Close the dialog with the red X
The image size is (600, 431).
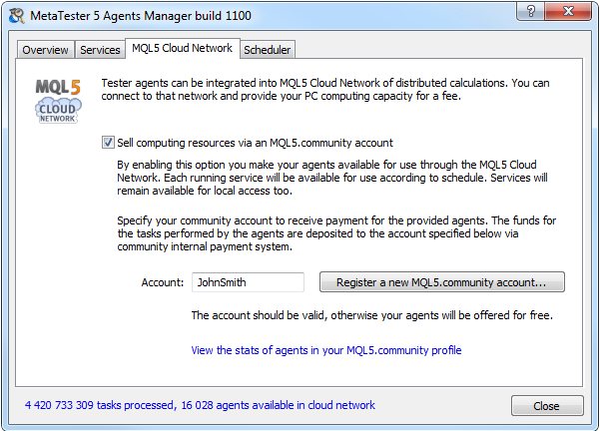click(x=568, y=11)
